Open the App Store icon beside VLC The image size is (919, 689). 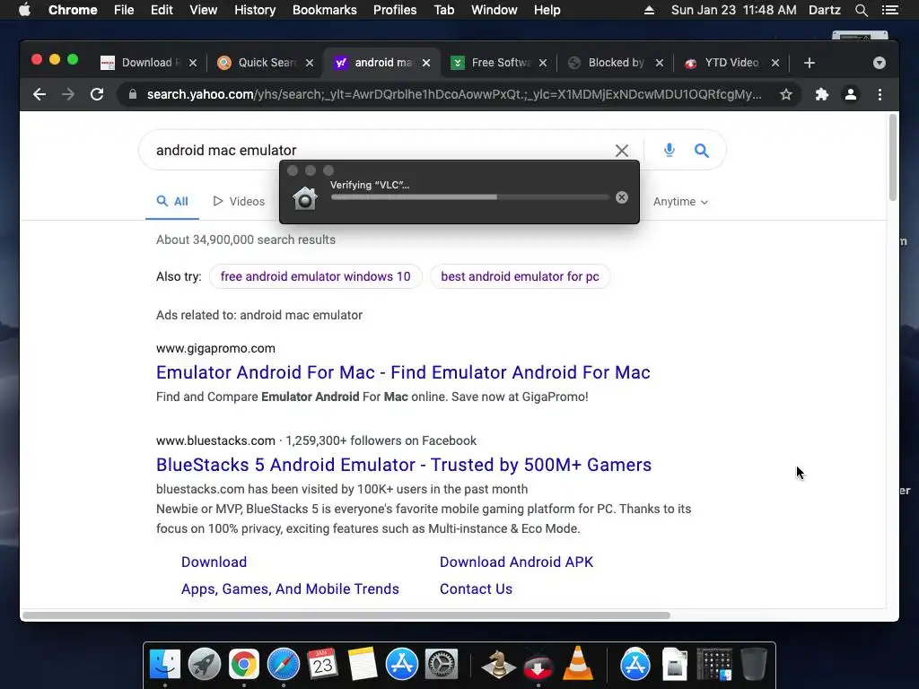[x=635, y=664]
